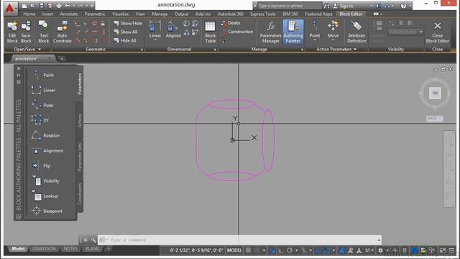Open the Parametric ribbon tab
The width and height of the screenshot is (460, 259).
95,14
